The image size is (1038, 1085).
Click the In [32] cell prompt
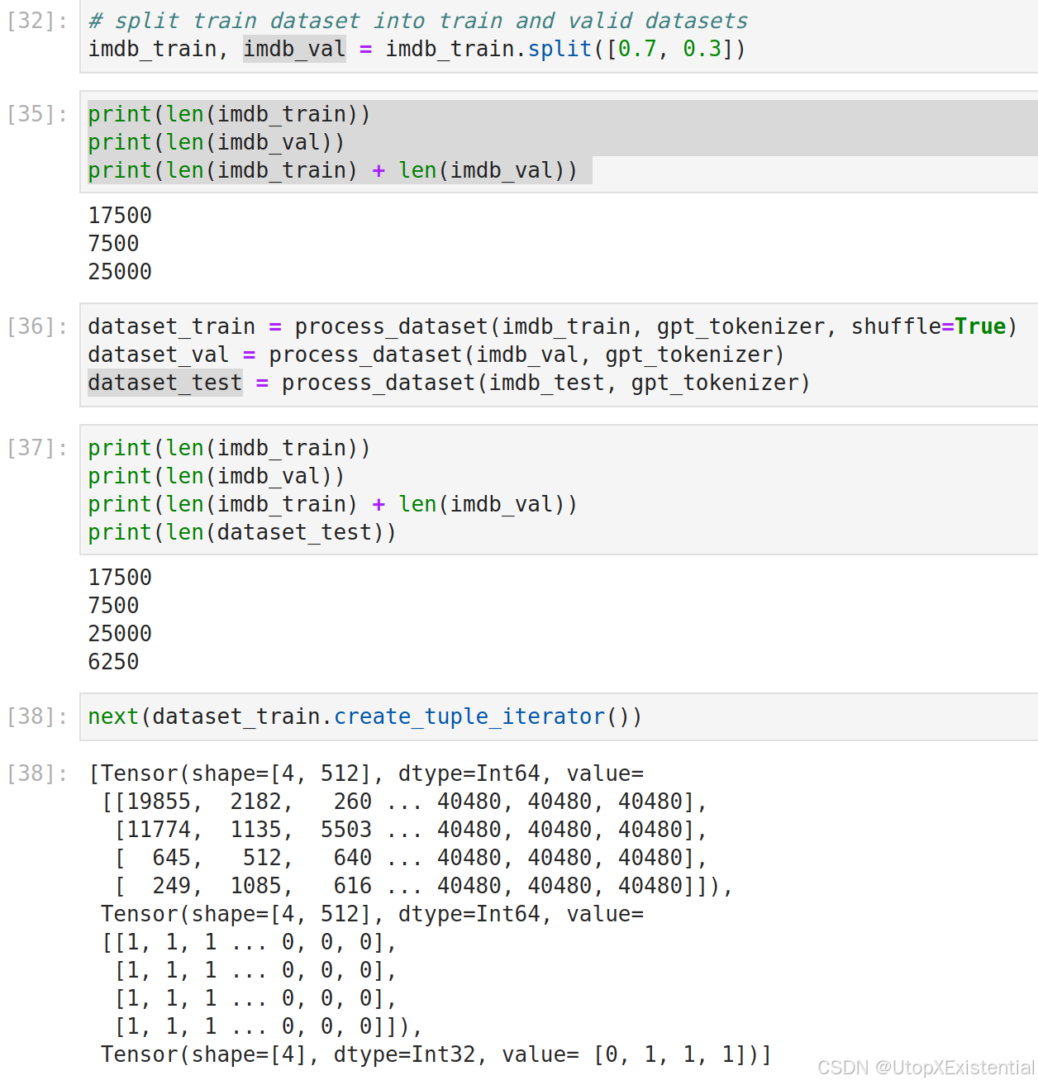pos(37,21)
